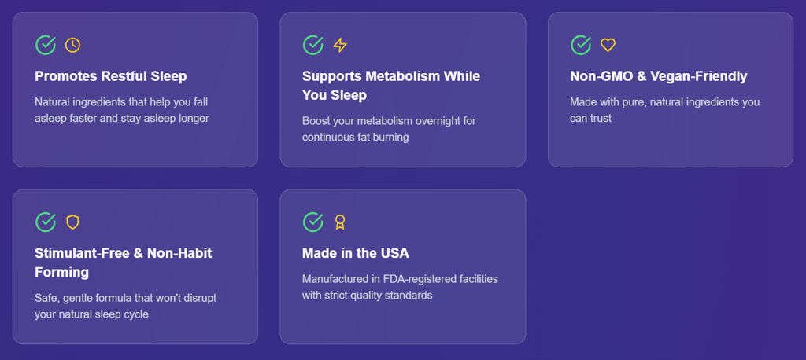The width and height of the screenshot is (806, 360).
Task: Click the yellow heart icon
Action: pos(608,45)
